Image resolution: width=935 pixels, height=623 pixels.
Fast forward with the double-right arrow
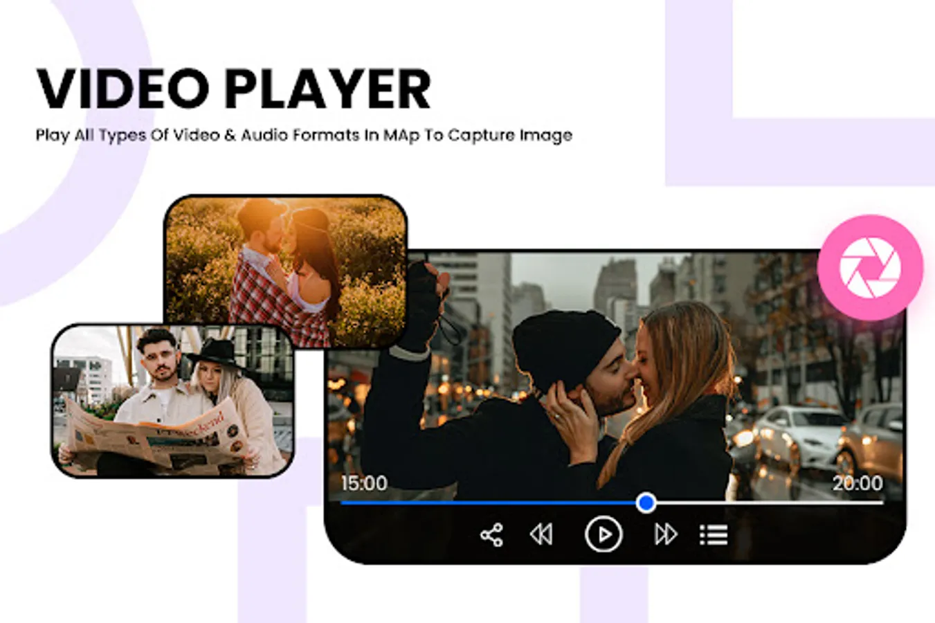click(x=666, y=534)
